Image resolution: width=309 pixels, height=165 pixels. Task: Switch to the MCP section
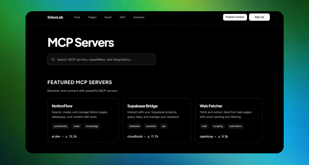click(123, 17)
